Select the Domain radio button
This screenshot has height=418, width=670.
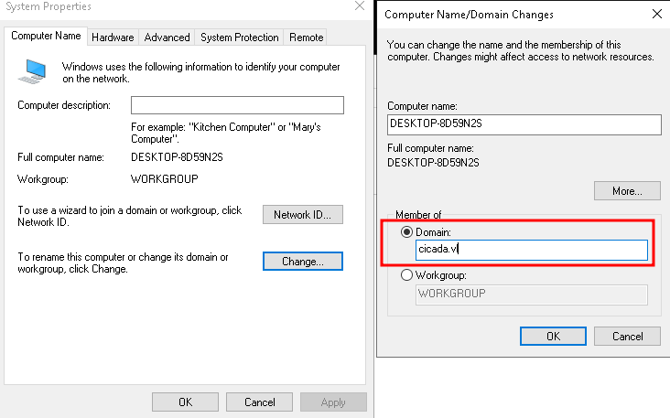407,232
